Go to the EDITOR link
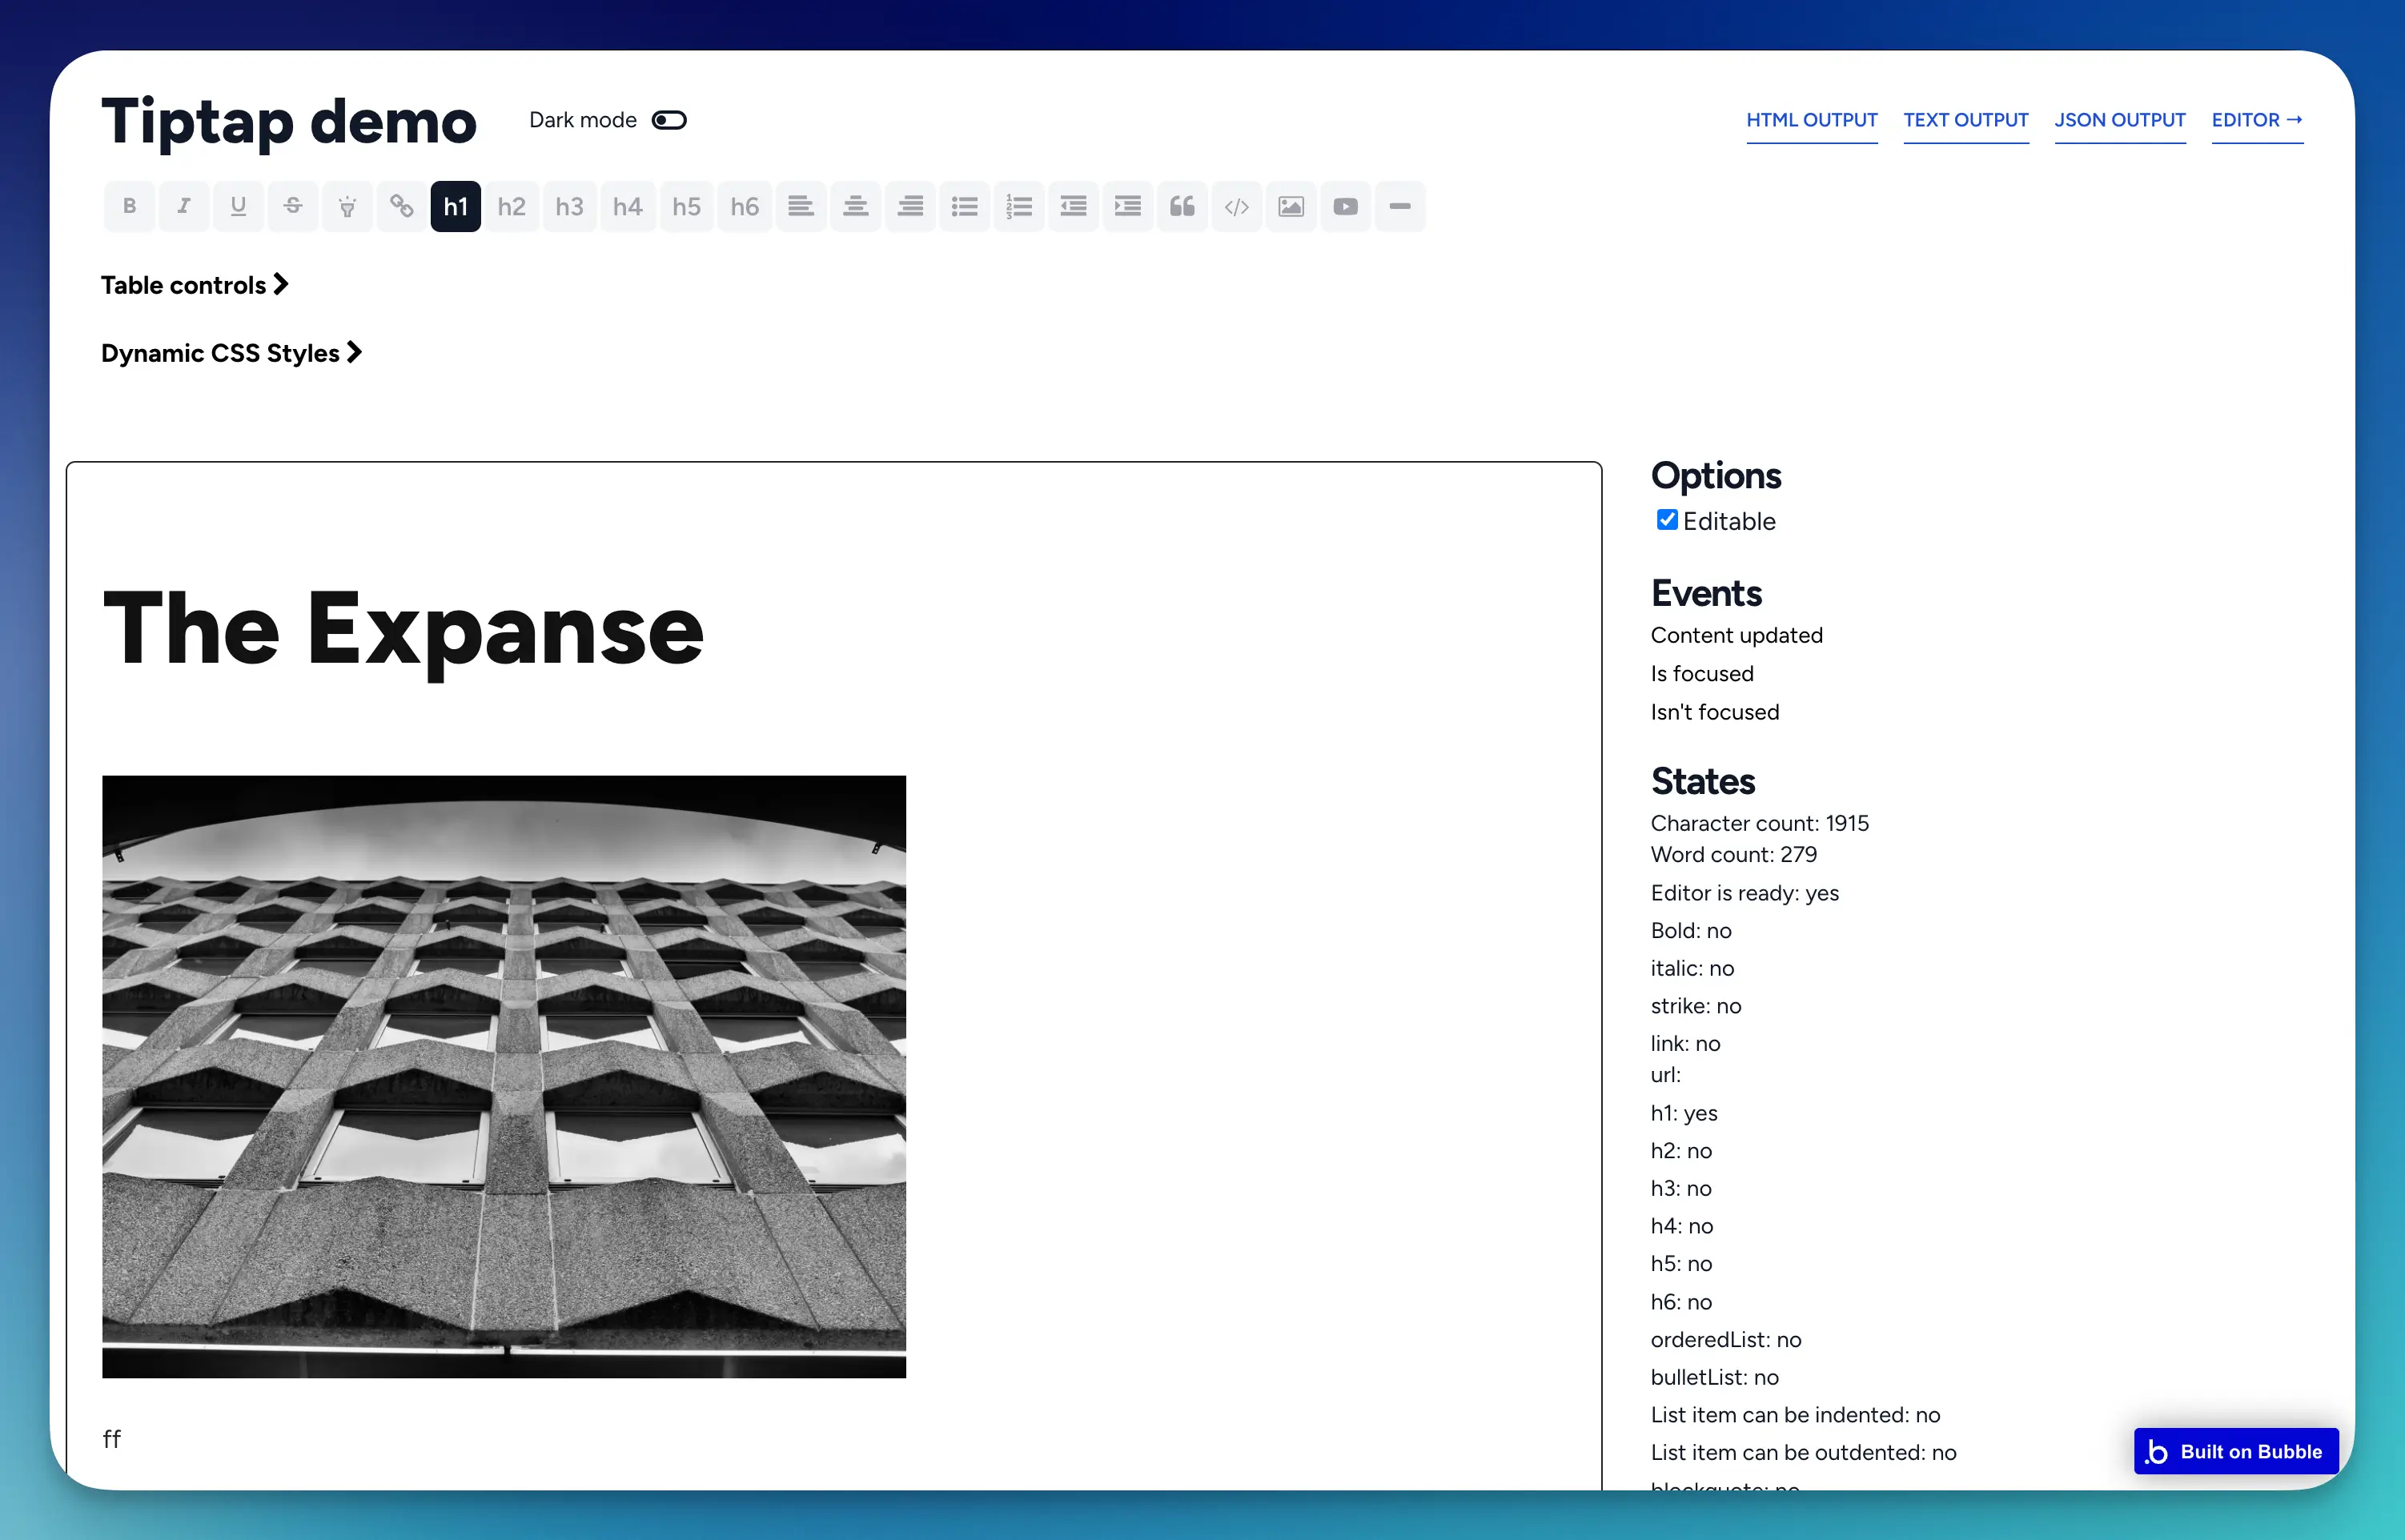This screenshot has height=1540, width=2405. point(2257,120)
